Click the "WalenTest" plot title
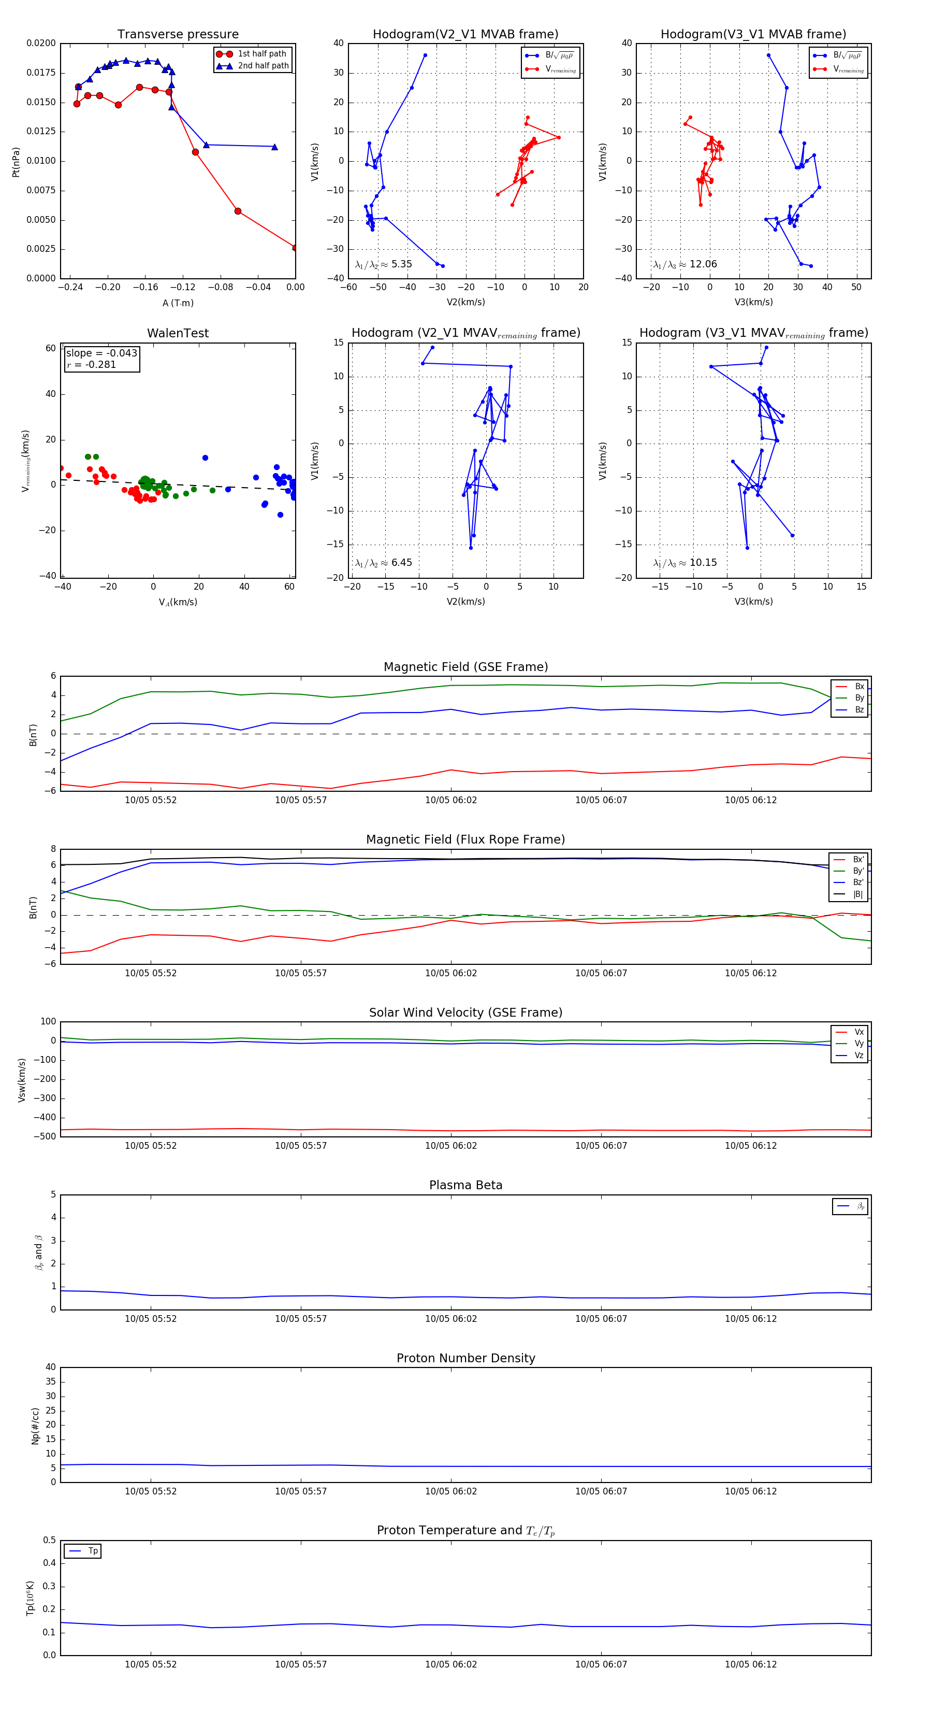This screenshot has height=1710, width=932. pyautogui.click(x=178, y=333)
